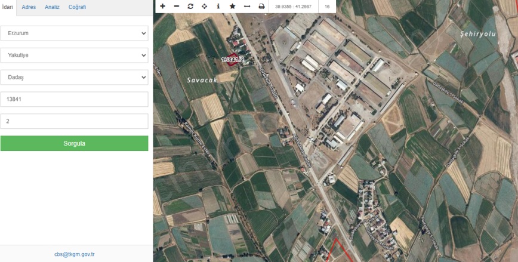518x262 pixels.
Task: Click the refresh map icon
Action: [190, 6]
